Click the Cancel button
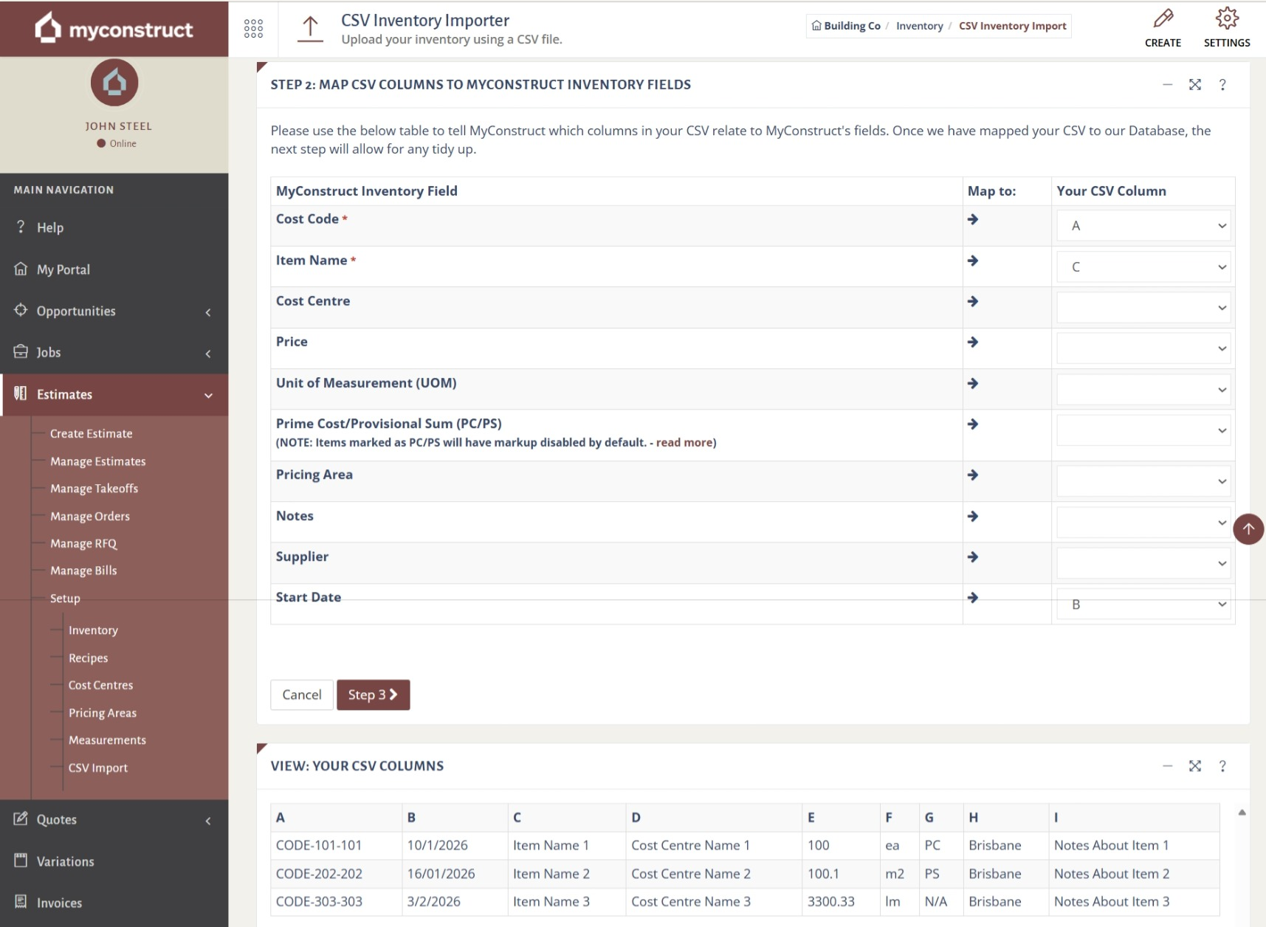Image resolution: width=1266 pixels, height=927 pixels. tap(301, 695)
